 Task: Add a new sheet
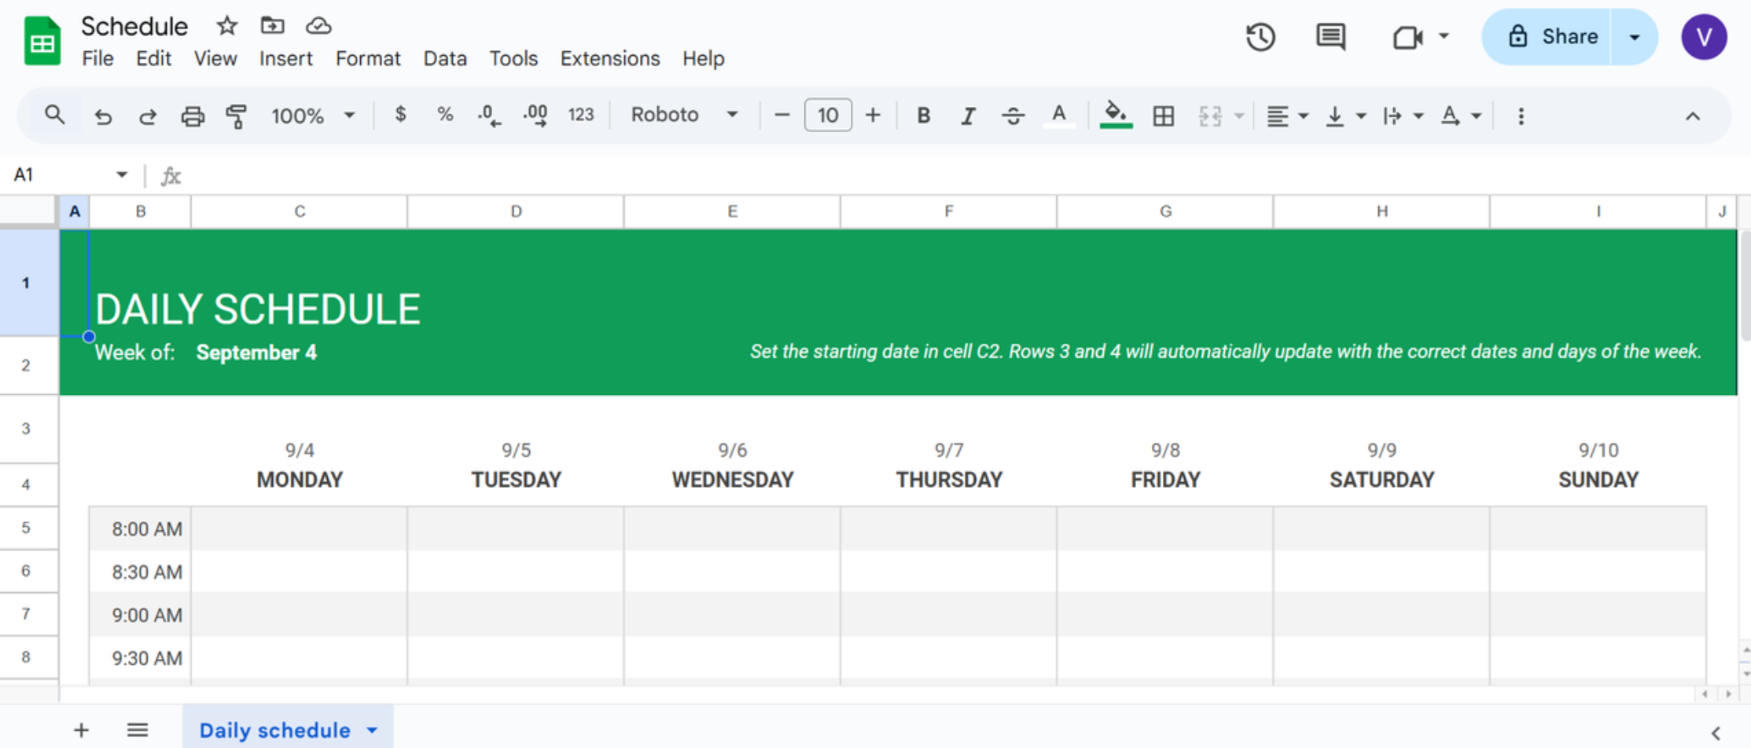pos(81,730)
